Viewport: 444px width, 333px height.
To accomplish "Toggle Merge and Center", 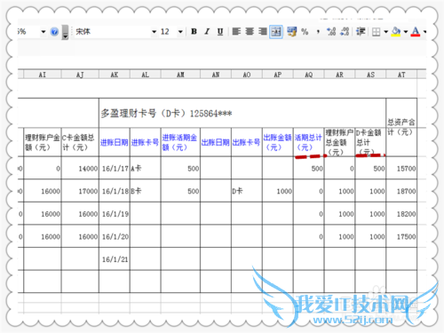I will coord(276,31).
